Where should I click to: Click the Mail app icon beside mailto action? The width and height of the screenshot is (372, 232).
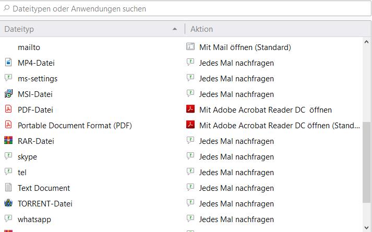click(190, 47)
